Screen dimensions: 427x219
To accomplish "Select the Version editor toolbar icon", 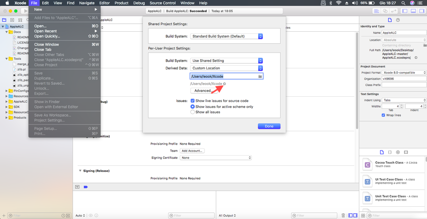I will [394, 11].
